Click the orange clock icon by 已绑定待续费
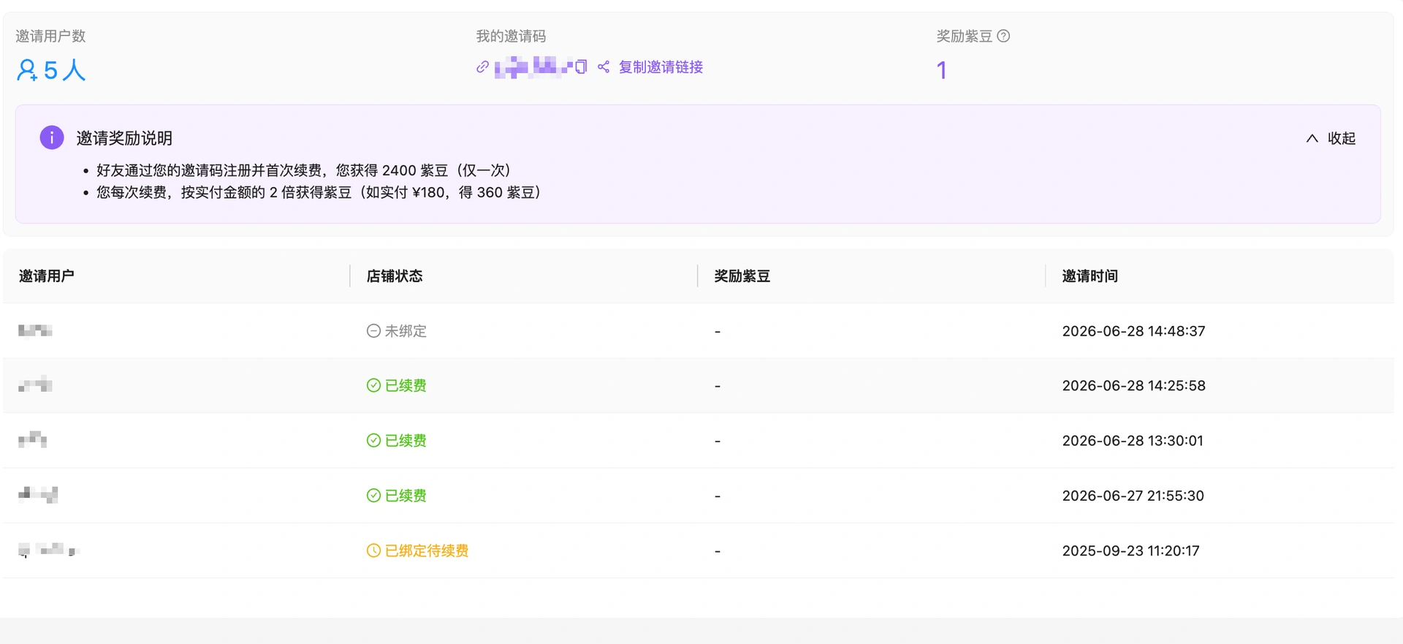1403x644 pixels. click(373, 551)
